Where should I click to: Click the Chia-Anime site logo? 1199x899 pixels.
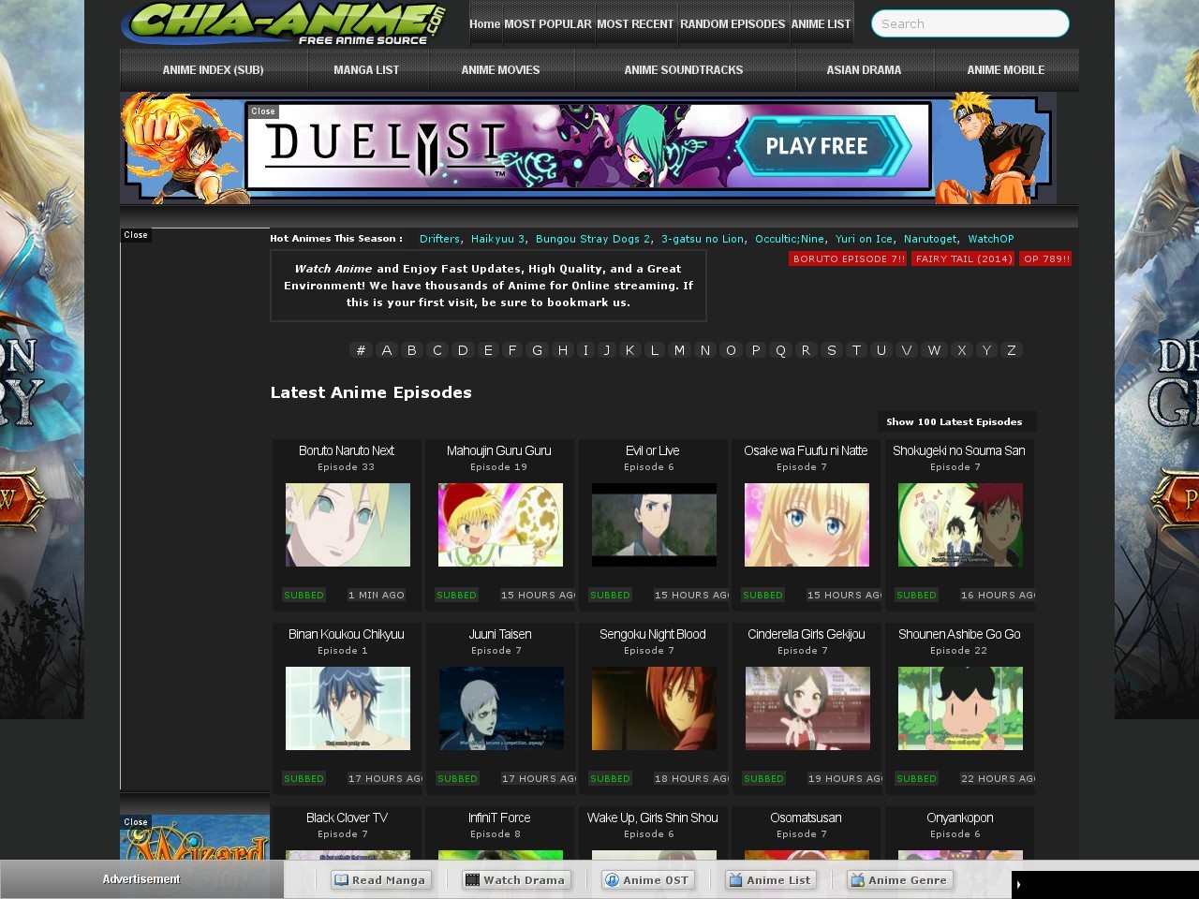click(x=284, y=23)
